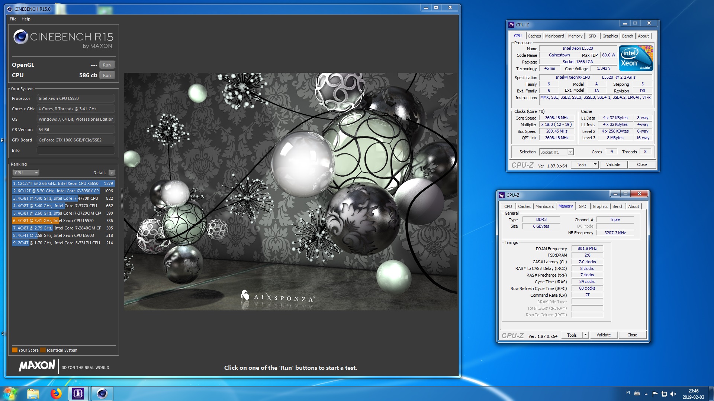
Task: Click the volume speaker tray icon
Action: tap(673, 394)
